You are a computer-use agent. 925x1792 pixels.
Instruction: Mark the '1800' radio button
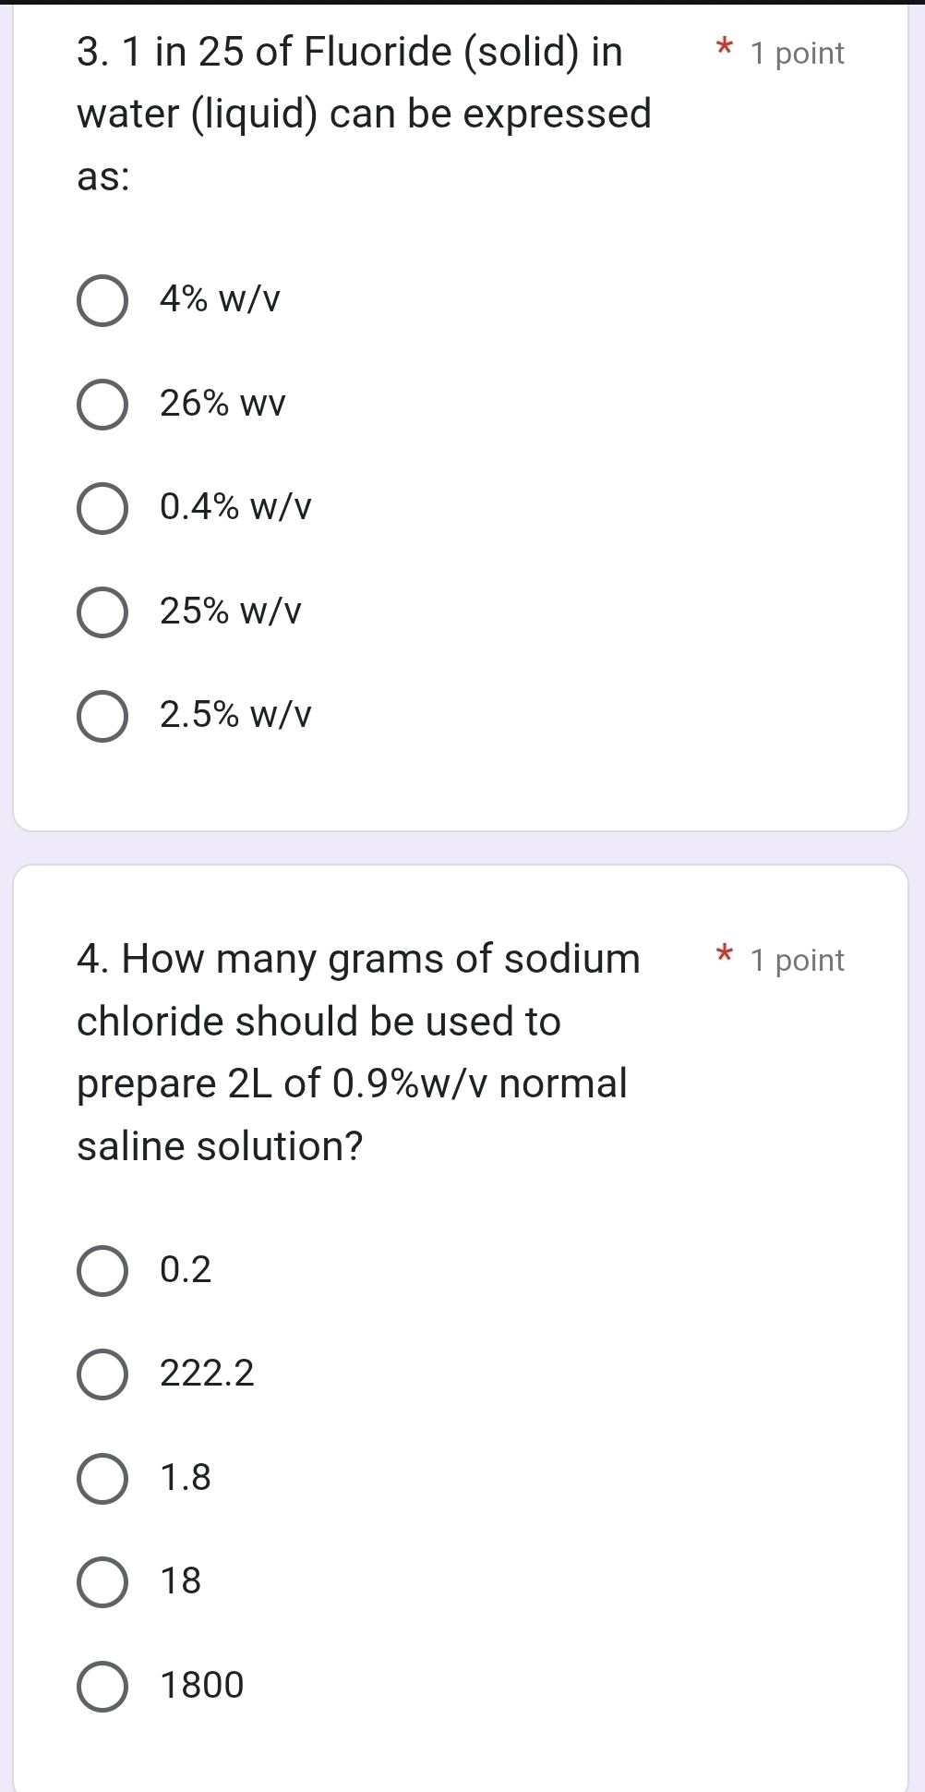point(102,1686)
